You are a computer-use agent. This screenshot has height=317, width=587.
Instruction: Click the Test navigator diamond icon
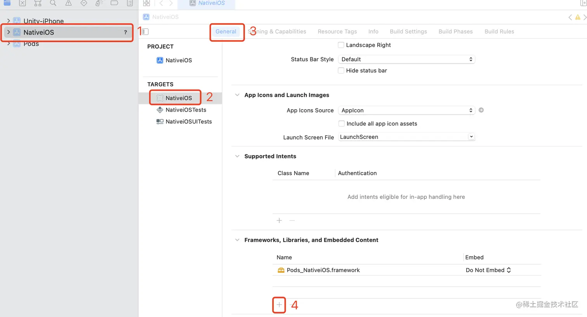click(x=84, y=3)
